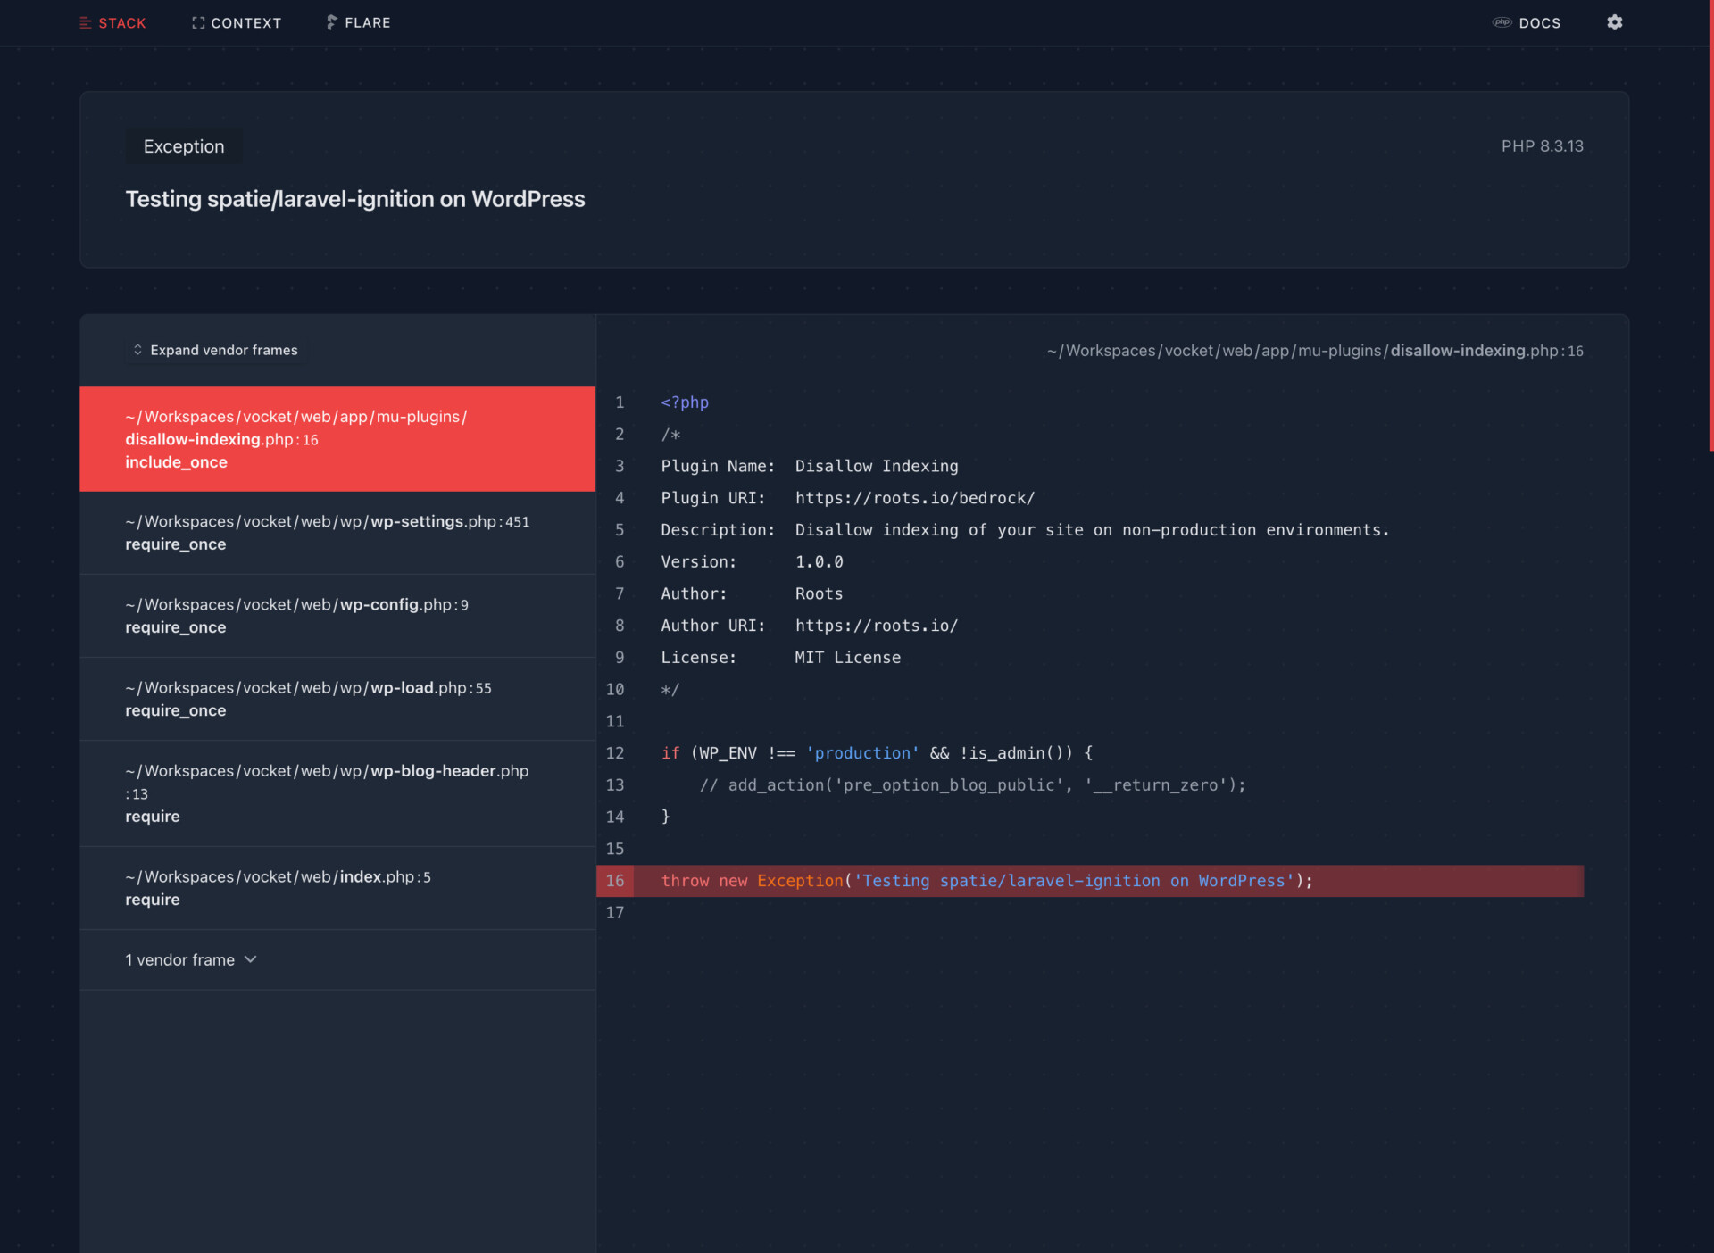Click the 'Author URI: https://roots.io/' code line
The image size is (1714, 1253).
point(809,626)
